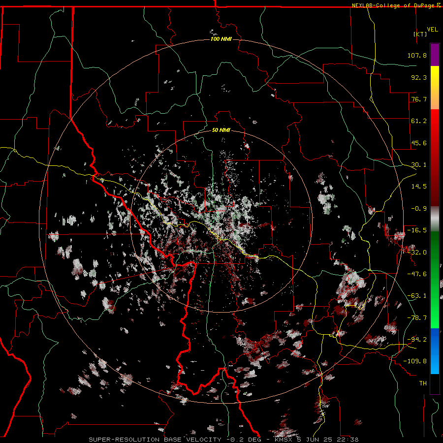Click the -109.8 velocity scale value
Screen dimensions: 443x443
pos(415,361)
